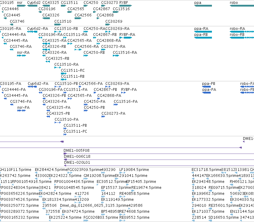The image size is (254, 222).
Task: Click gene label CG30269
Action: tap(114, 22)
